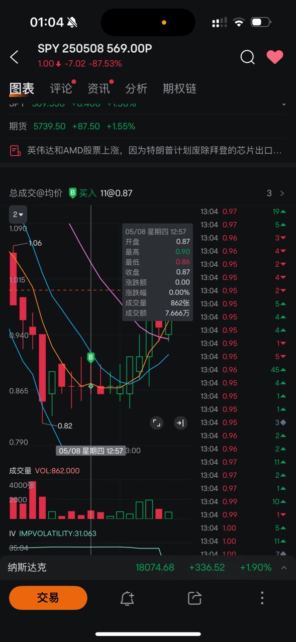The width and height of the screenshot is (296, 642).
Task: Tap the IV IMPVOLATILITY:31.063 label
Action: coord(53,533)
